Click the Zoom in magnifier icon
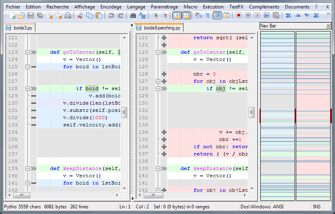Viewport: 335px width, 214px height. 155,15
